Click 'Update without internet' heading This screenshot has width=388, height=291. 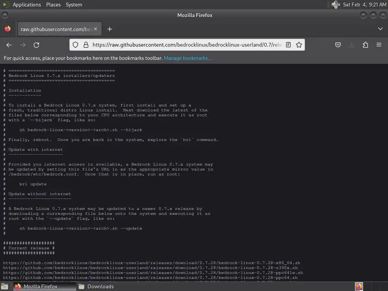[39, 194]
